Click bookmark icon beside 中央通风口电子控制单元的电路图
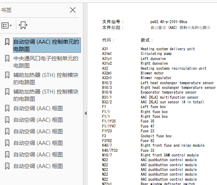Viewport: 217px width, 185px height. [x=7, y=59]
